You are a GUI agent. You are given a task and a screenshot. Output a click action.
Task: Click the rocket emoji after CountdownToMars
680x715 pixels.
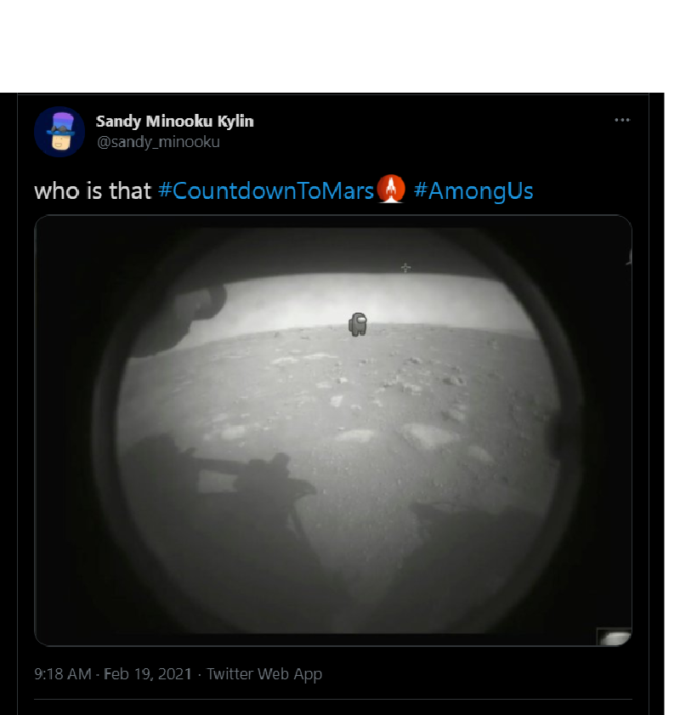click(x=391, y=189)
